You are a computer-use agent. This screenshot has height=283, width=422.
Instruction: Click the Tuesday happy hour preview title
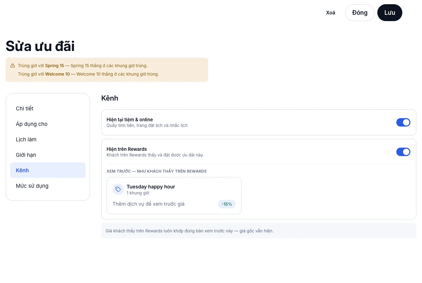[x=151, y=187]
